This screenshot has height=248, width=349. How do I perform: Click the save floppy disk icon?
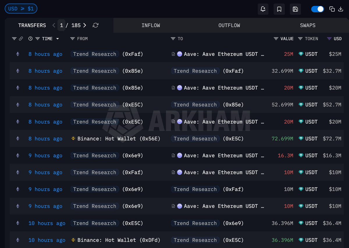click(295, 9)
